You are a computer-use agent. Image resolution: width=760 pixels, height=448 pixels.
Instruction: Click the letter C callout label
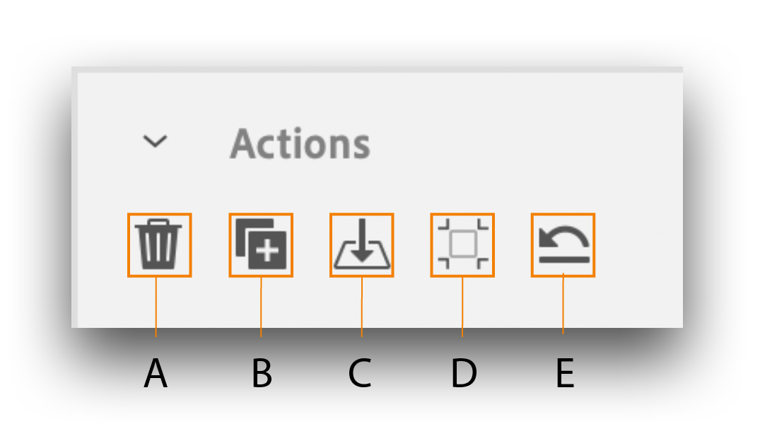(360, 373)
